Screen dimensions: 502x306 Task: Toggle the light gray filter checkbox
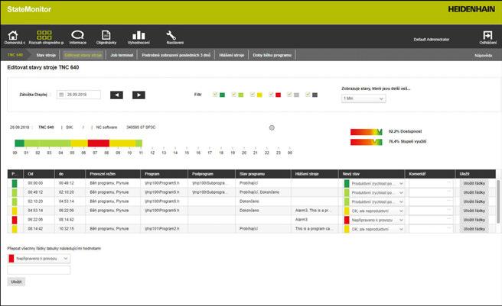[x=290, y=94]
